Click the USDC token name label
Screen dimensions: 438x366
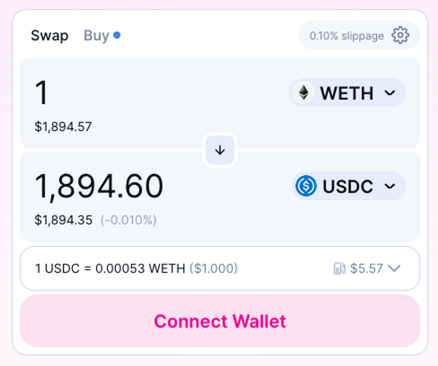[x=348, y=186]
